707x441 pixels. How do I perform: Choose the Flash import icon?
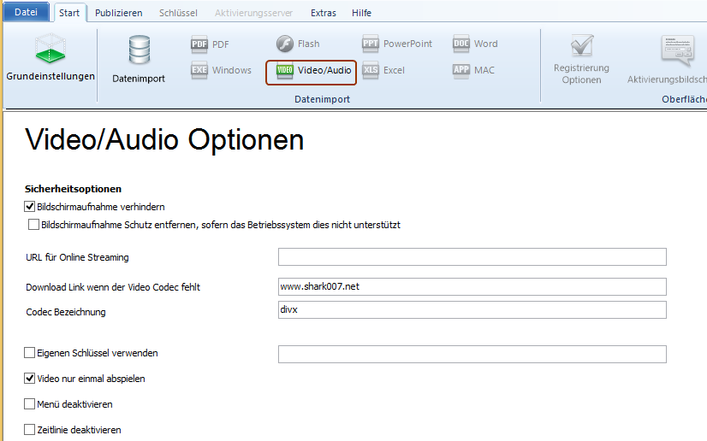tap(285, 44)
